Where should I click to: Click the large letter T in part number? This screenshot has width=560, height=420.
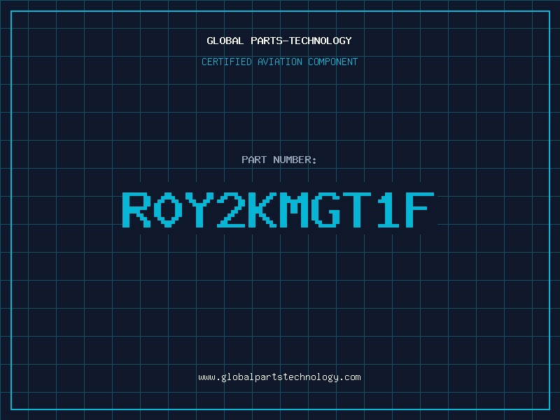[x=357, y=209]
